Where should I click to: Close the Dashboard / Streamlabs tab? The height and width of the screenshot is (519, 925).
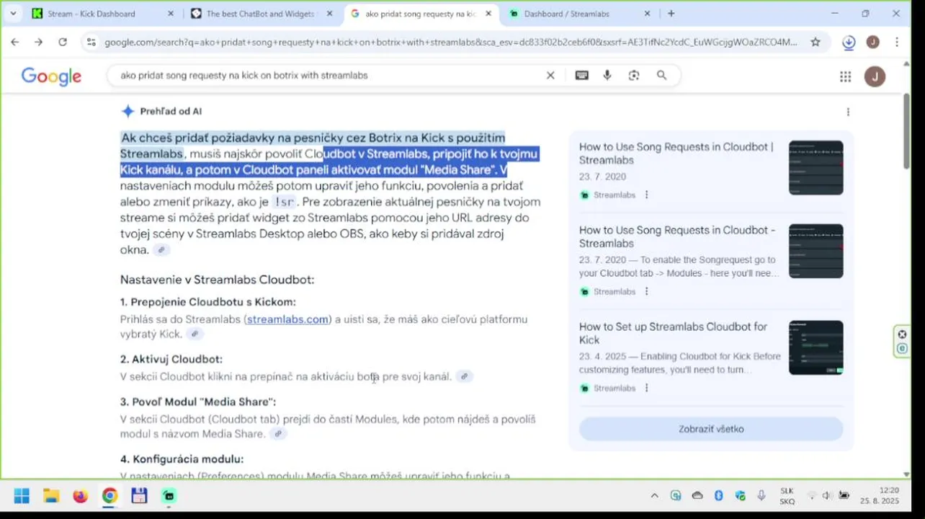tap(647, 14)
